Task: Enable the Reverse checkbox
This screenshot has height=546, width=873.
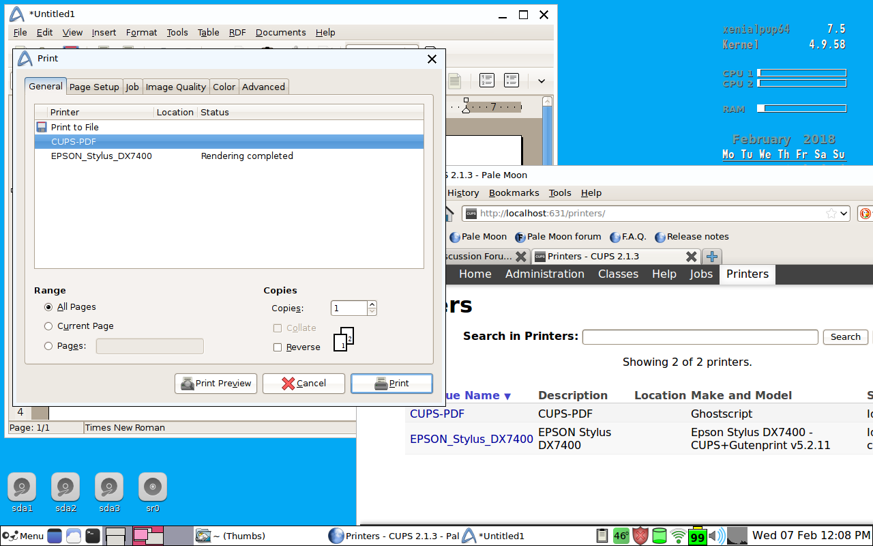Action: pyautogui.click(x=278, y=347)
